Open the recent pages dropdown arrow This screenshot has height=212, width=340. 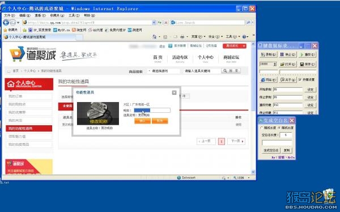(x=18, y=22)
